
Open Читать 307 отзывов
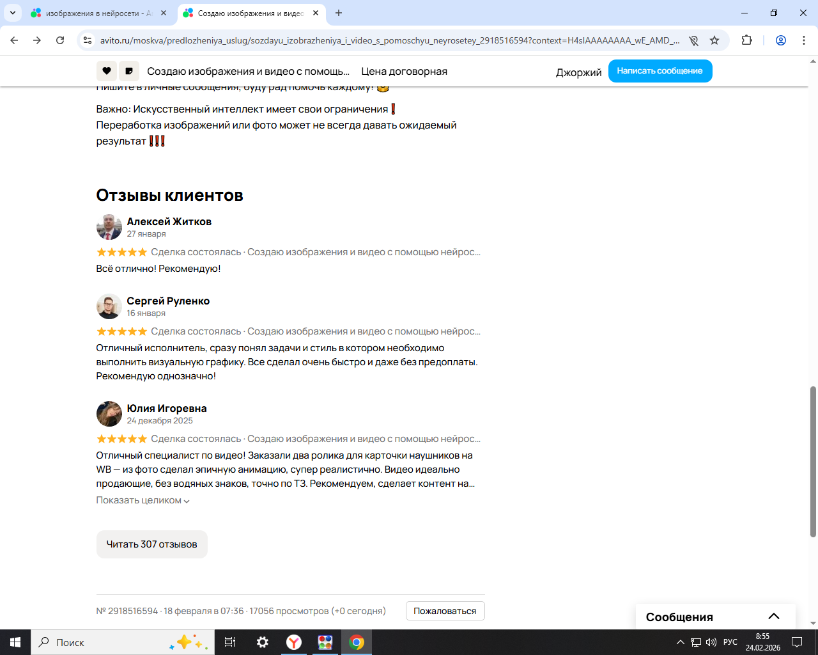[x=152, y=544]
